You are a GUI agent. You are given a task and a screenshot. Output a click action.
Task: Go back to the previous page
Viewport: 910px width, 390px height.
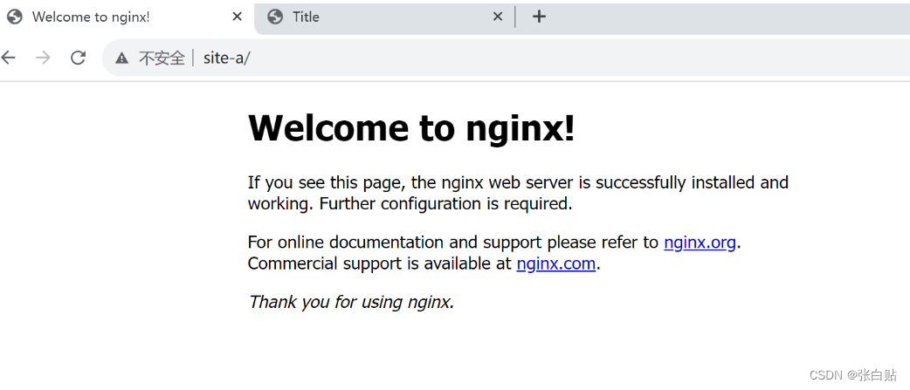pyautogui.click(x=8, y=58)
